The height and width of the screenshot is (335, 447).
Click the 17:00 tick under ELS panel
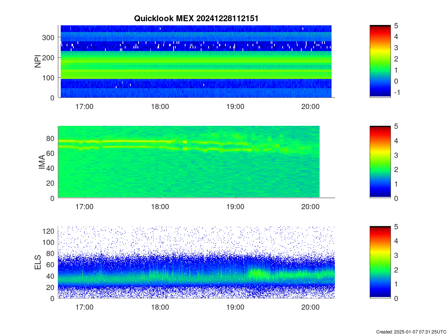tap(85, 307)
